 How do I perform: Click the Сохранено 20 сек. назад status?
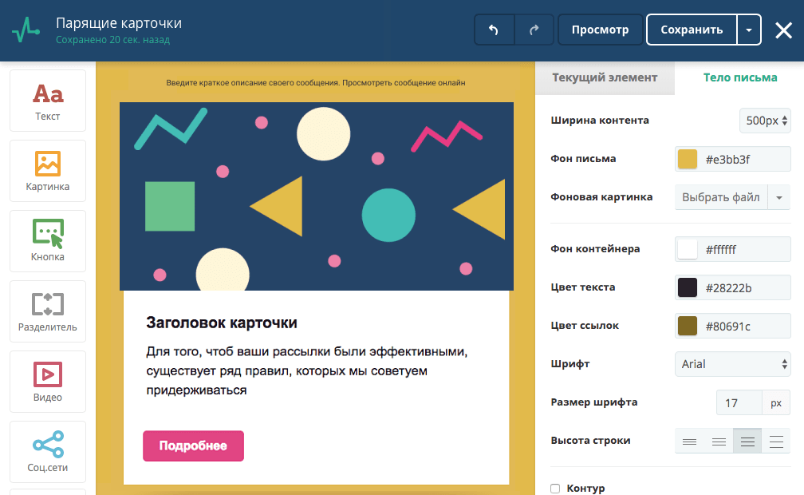112,40
